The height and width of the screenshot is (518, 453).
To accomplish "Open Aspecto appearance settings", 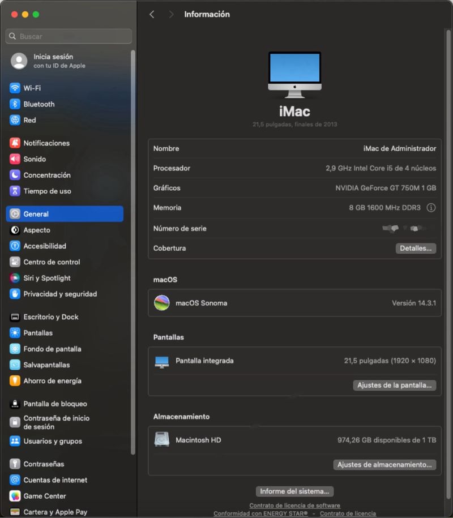I will (x=65, y=230).
